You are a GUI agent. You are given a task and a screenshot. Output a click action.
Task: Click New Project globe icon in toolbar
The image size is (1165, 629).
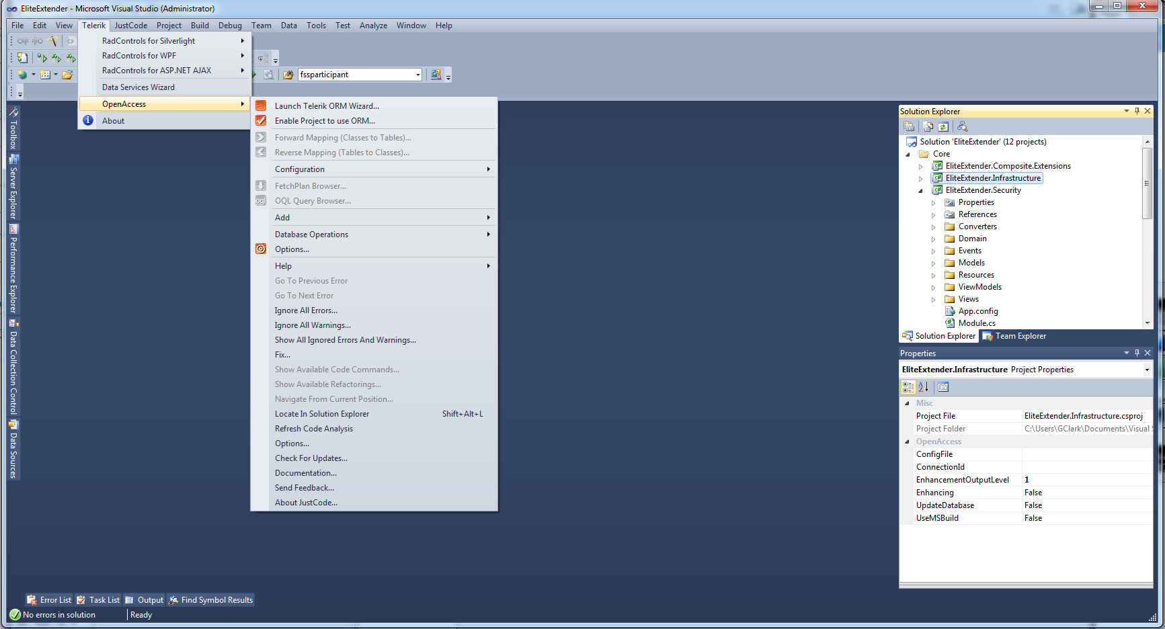pos(22,75)
